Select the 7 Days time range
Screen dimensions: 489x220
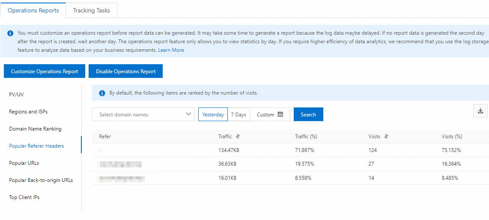(239, 114)
